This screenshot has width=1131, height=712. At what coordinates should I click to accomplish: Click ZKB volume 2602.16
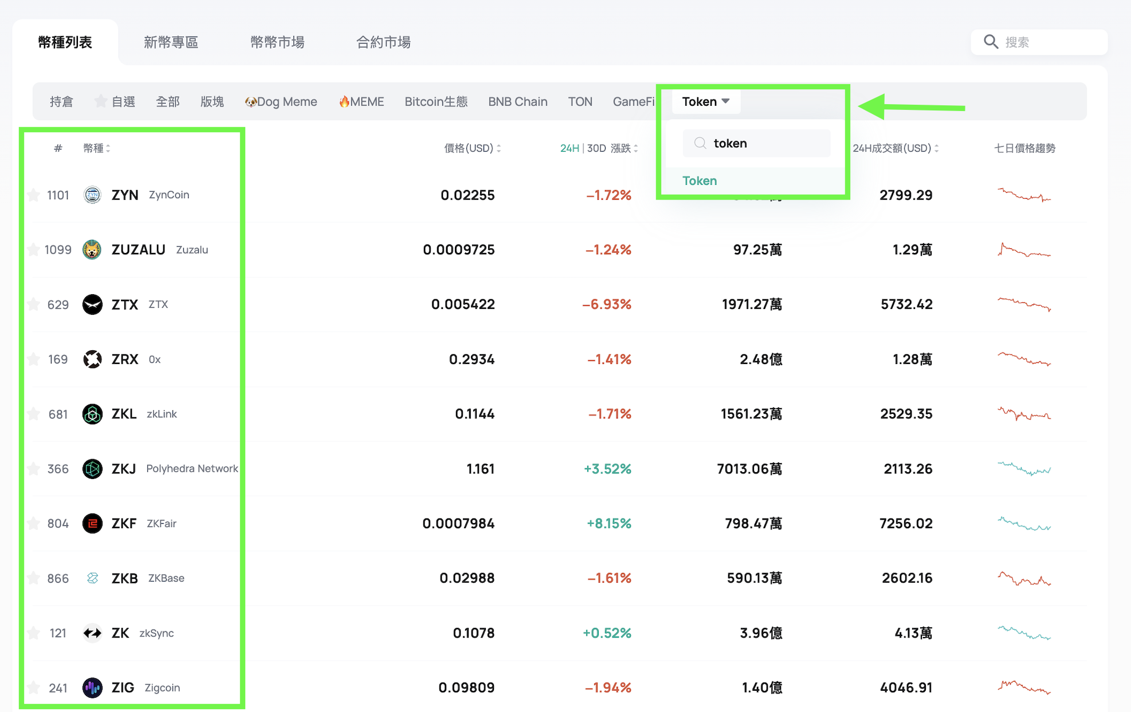point(907,578)
